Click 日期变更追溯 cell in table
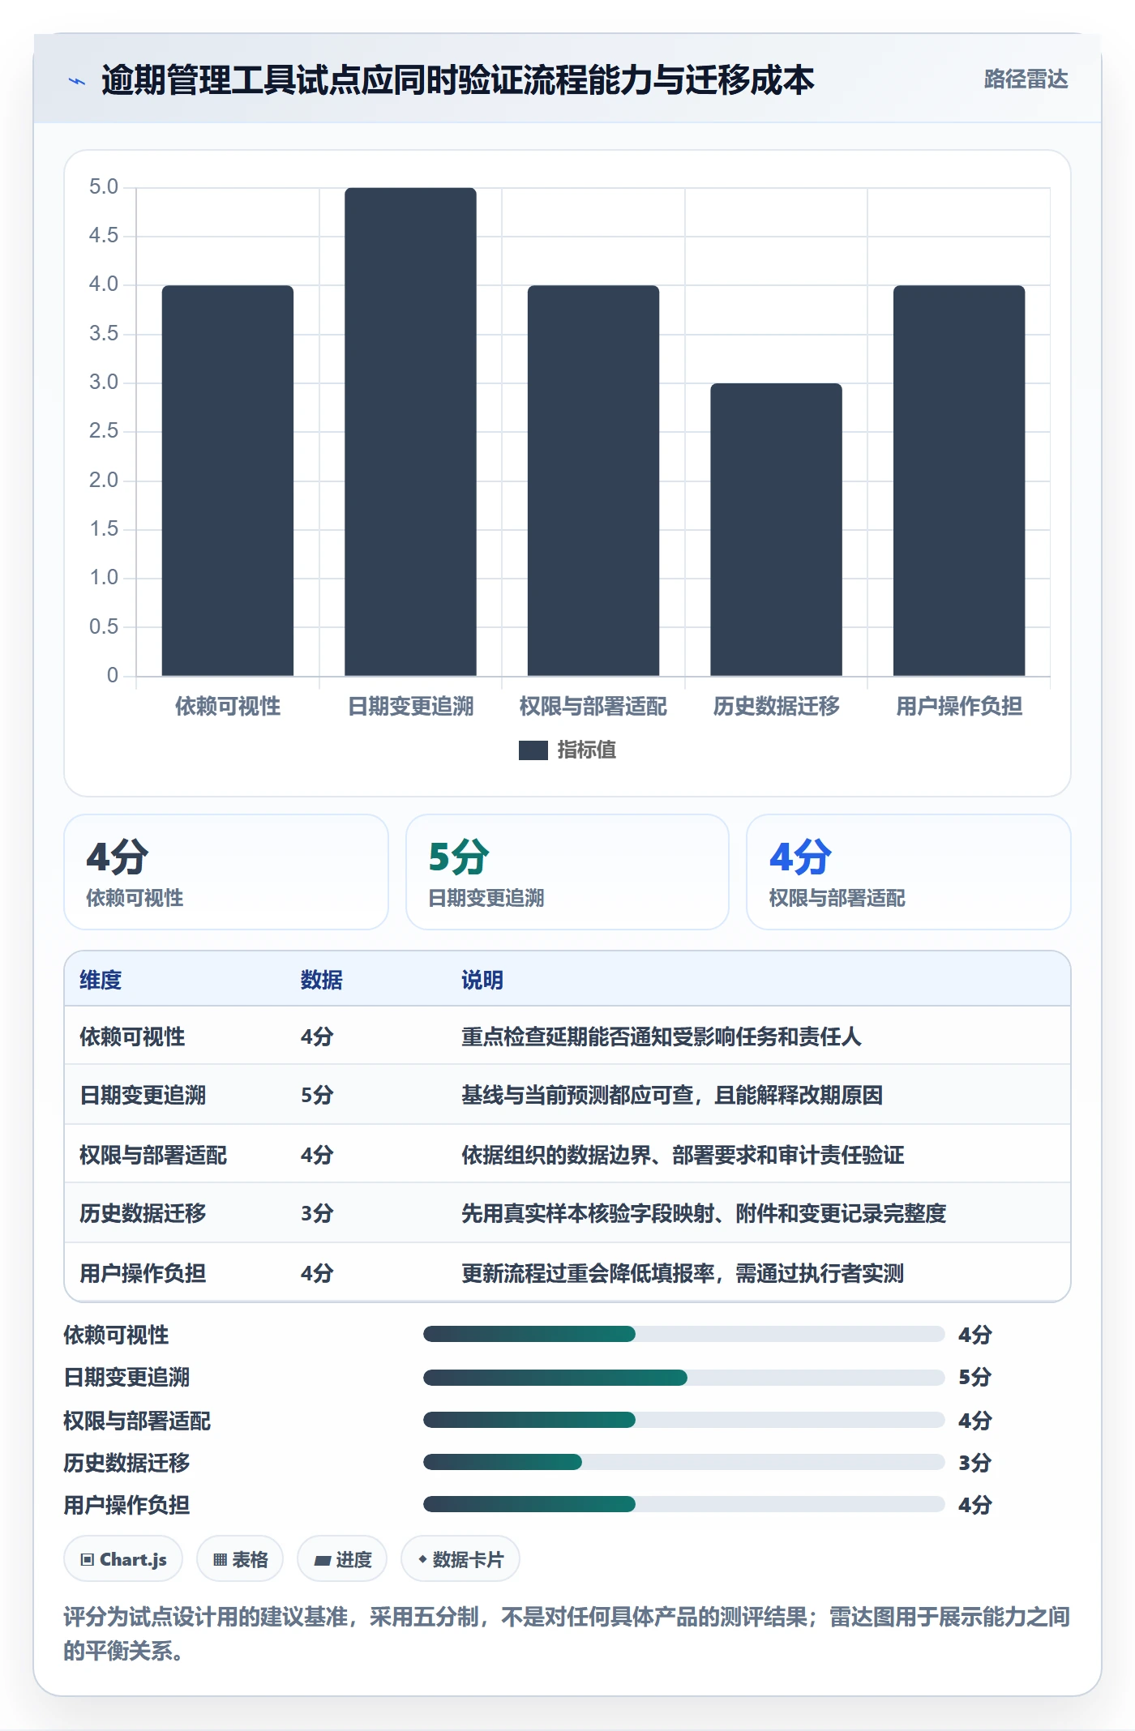 pos(143,1095)
